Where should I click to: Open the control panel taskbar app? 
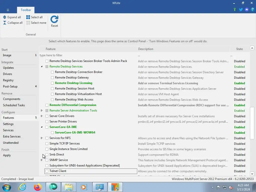(x=100, y=187)
